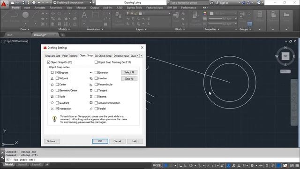The height and width of the screenshot is (169, 300).
Task: Open Layer Properties in Layers panel
Action: tap(118, 18)
